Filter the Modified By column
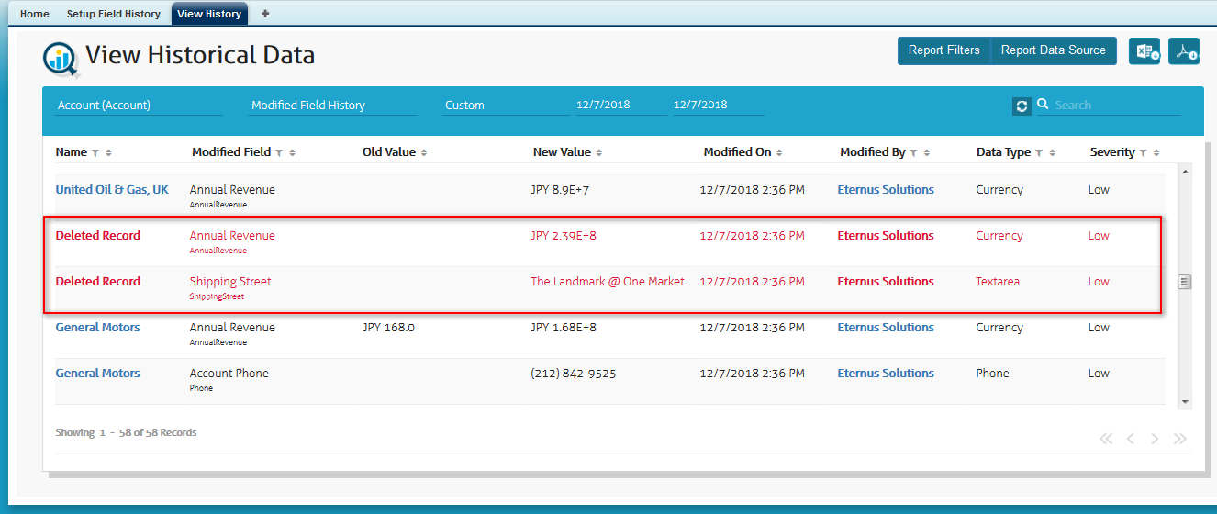Viewport: 1217px width, 514px height. point(914,153)
